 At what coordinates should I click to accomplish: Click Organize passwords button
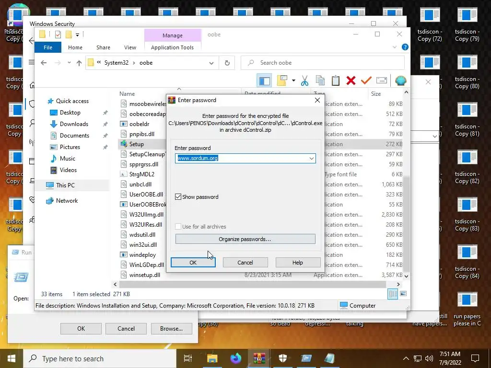tap(245, 239)
